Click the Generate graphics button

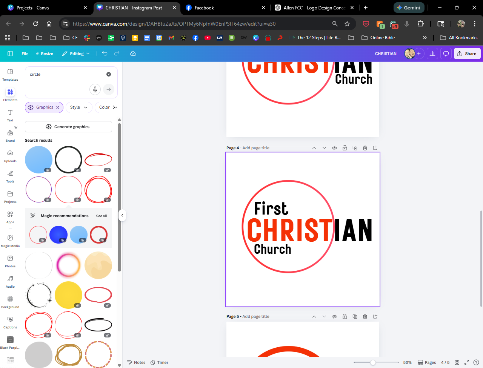tap(68, 127)
